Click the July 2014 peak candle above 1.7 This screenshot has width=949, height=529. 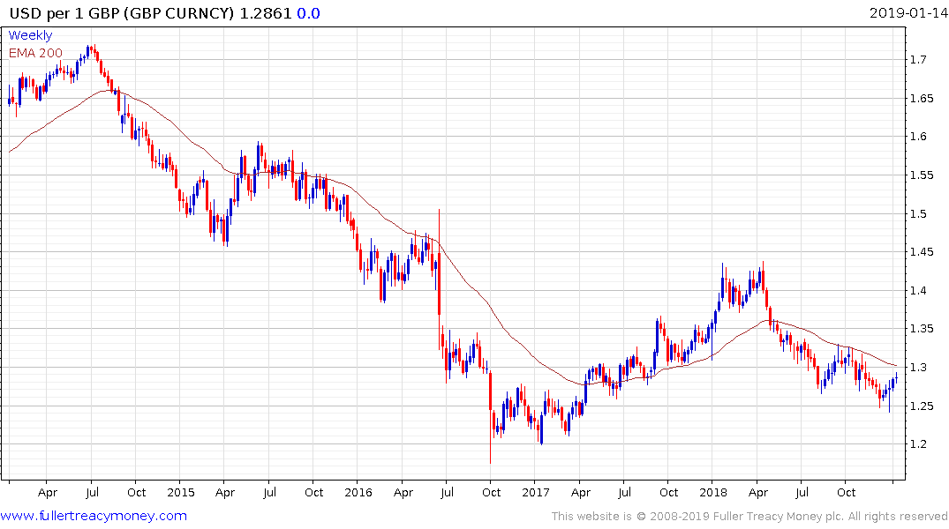94,52
